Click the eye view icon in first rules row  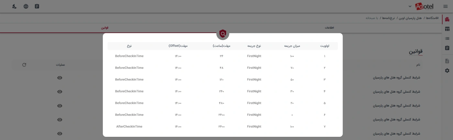coord(60,78)
